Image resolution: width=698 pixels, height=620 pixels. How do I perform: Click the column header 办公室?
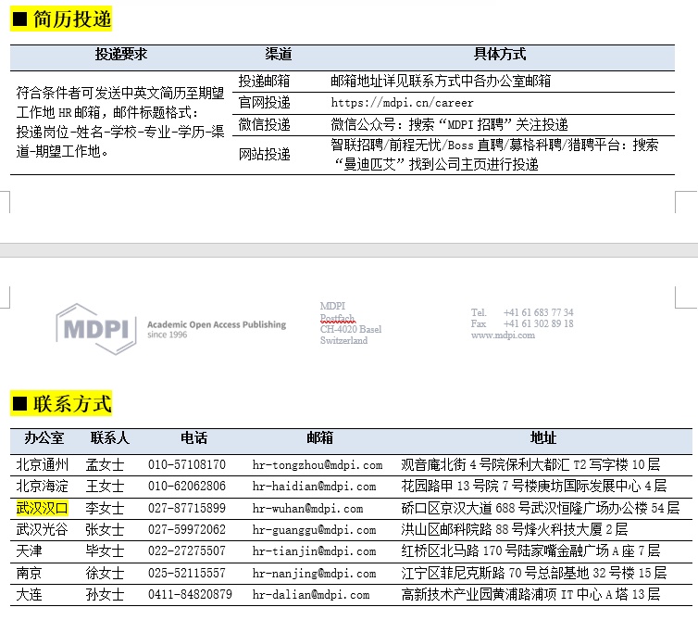[44, 438]
